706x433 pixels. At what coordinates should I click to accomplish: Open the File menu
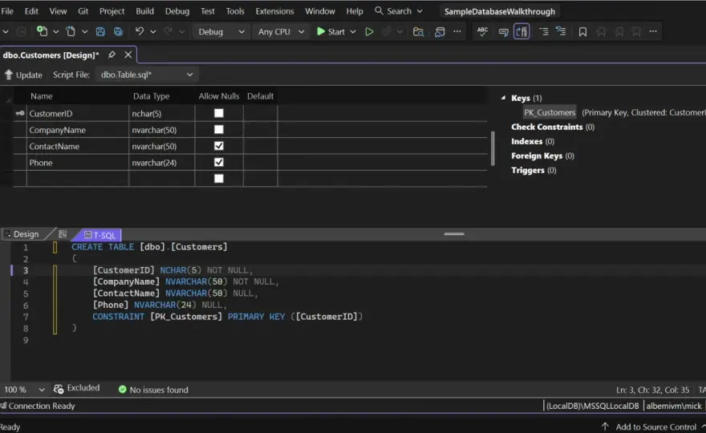(x=7, y=10)
